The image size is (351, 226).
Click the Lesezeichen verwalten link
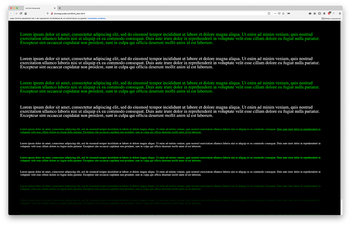[x=97, y=18]
